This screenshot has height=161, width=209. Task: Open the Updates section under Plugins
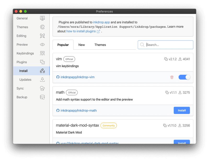pos(25,80)
